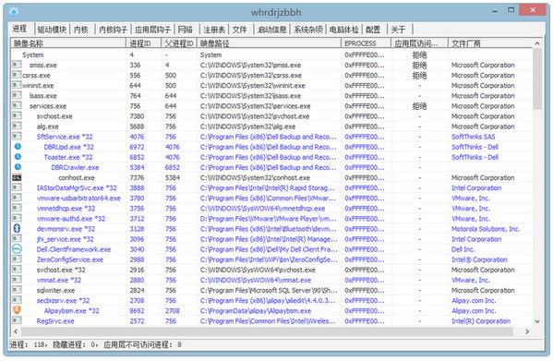The image size is (554, 361).
Task: Click the vertical scrollbar thumb
Action: (537, 78)
